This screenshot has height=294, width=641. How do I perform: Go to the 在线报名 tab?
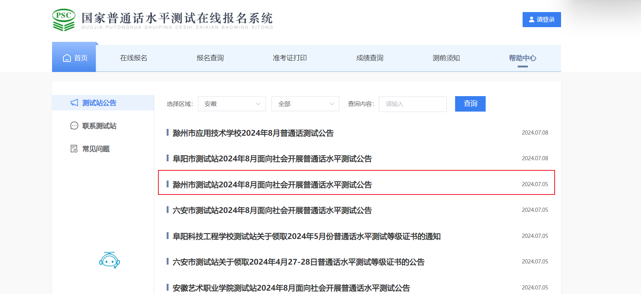pyautogui.click(x=133, y=58)
